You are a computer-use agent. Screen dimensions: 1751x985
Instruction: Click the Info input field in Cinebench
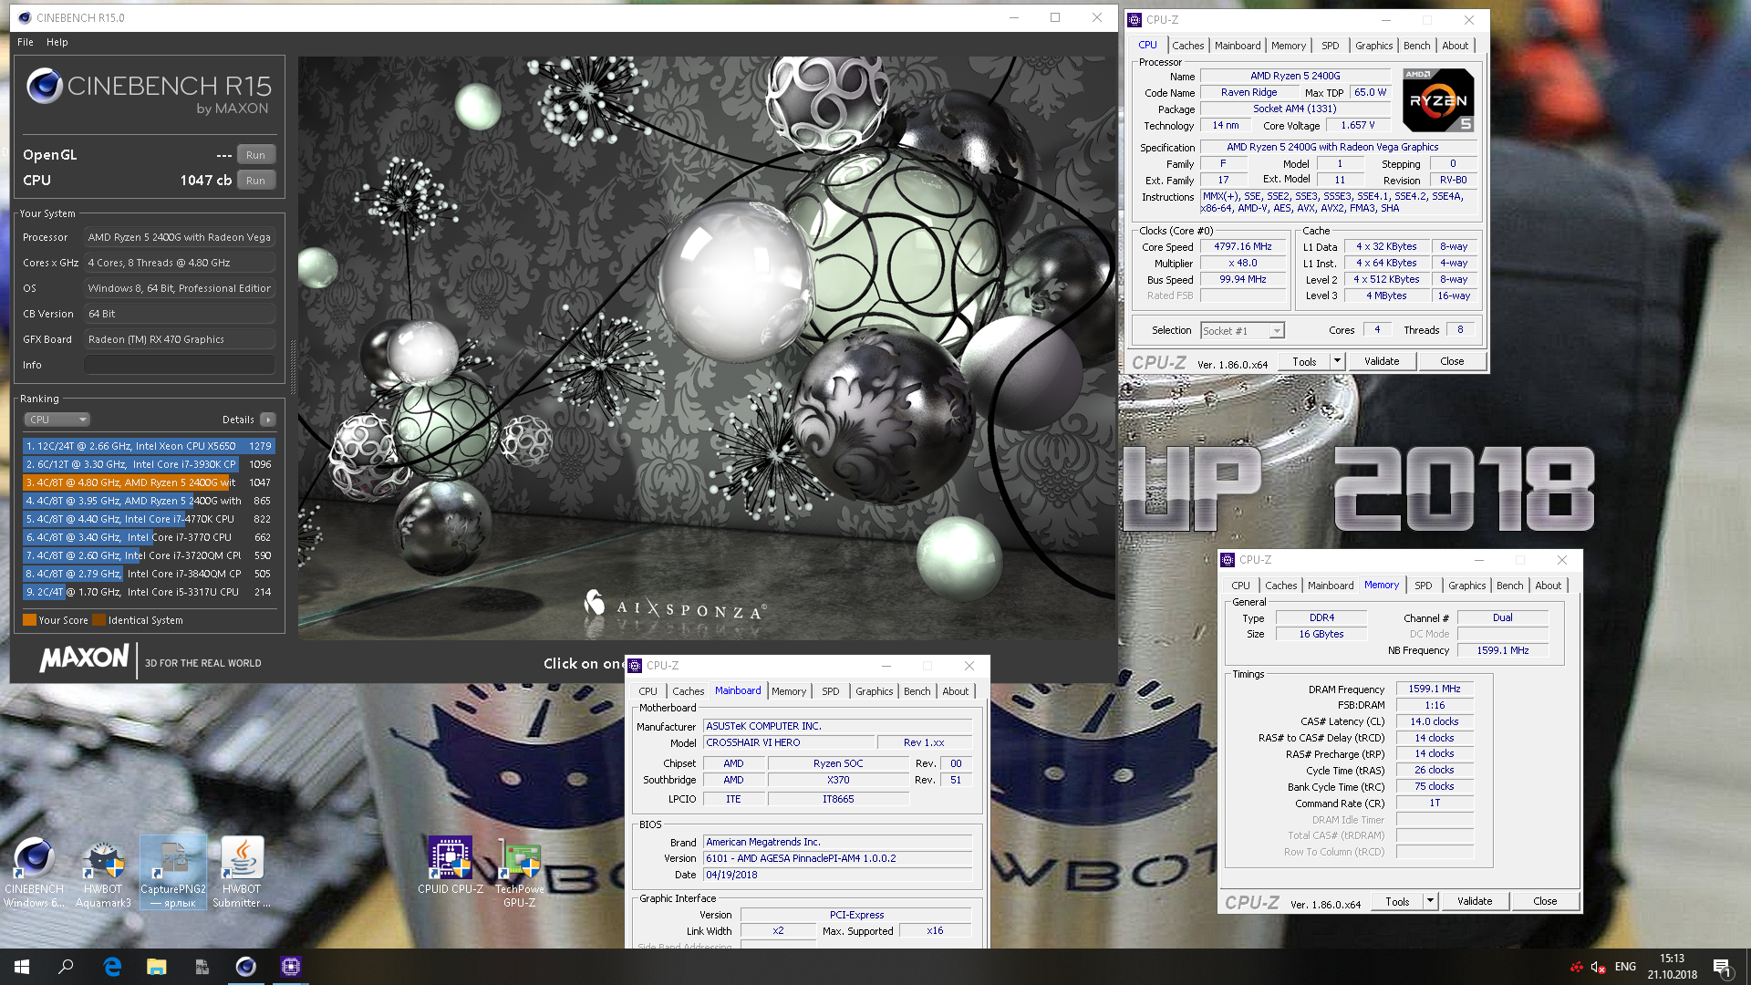coord(180,365)
